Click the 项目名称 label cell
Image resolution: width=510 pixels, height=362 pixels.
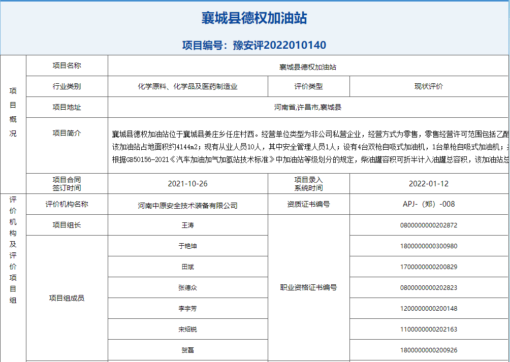coord(67,65)
